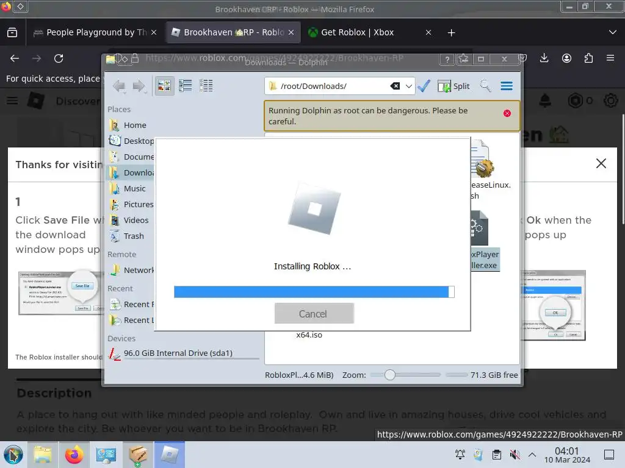The height and width of the screenshot is (468, 625).
Task: Confirm Dolphin location with the checkmark
Action: 424,86
